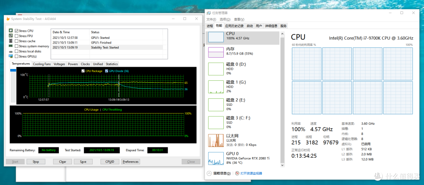The image size is (424, 185).
Task: Click the Task Manager title bar icon
Action: click(x=208, y=13)
